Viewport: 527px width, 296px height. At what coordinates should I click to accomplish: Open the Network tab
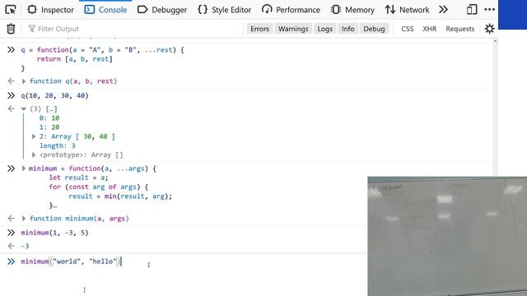tap(408, 10)
